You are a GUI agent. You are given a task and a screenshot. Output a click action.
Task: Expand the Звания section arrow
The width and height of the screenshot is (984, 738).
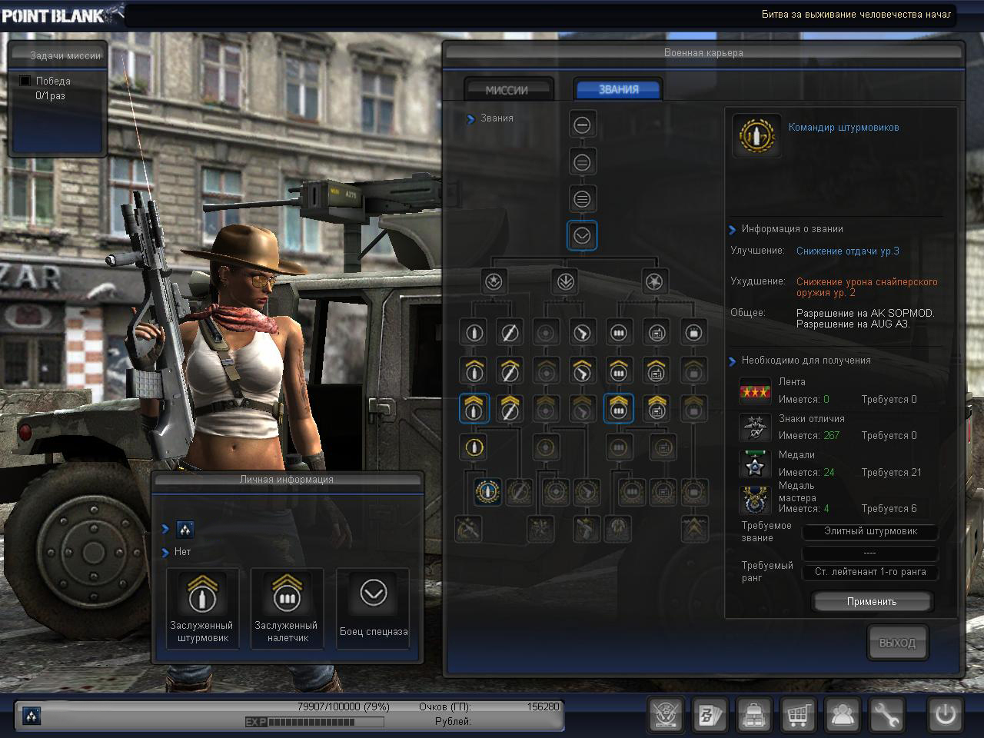[x=470, y=118]
